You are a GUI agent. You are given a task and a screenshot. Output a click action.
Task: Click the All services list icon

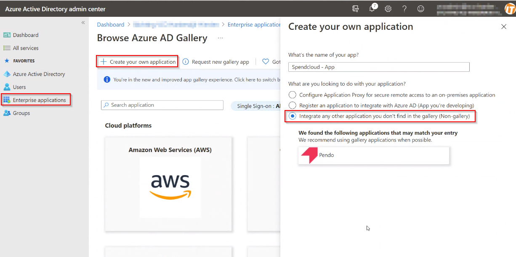point(7,48)
